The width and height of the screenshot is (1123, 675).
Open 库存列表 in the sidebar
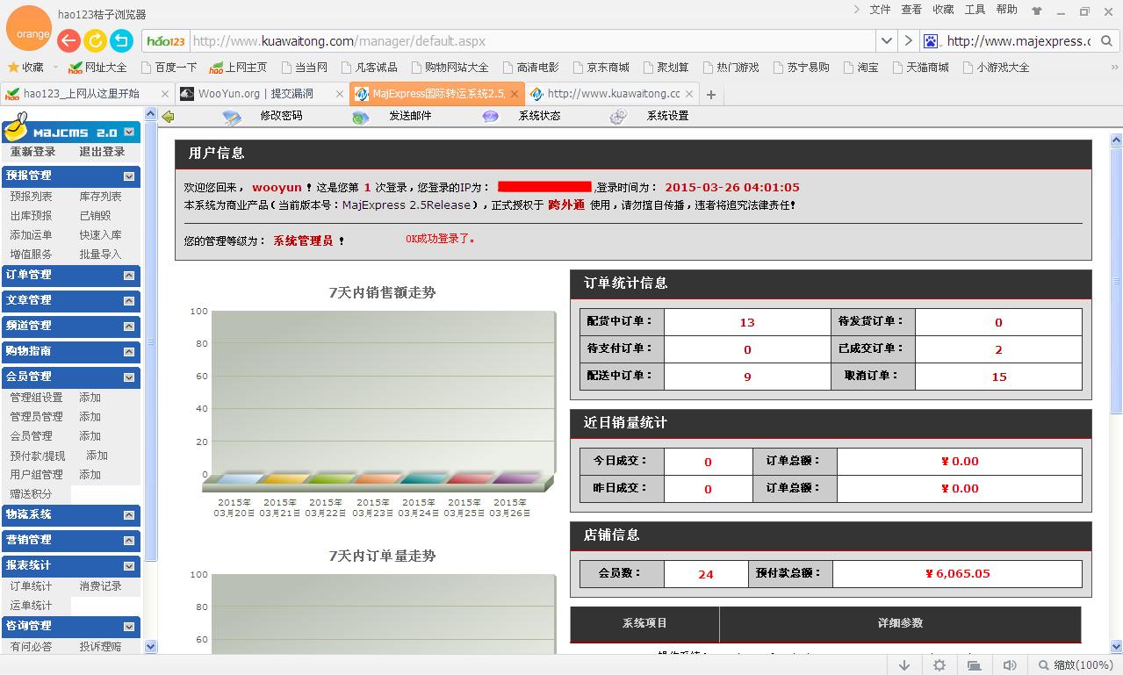[x=100, y=197]
